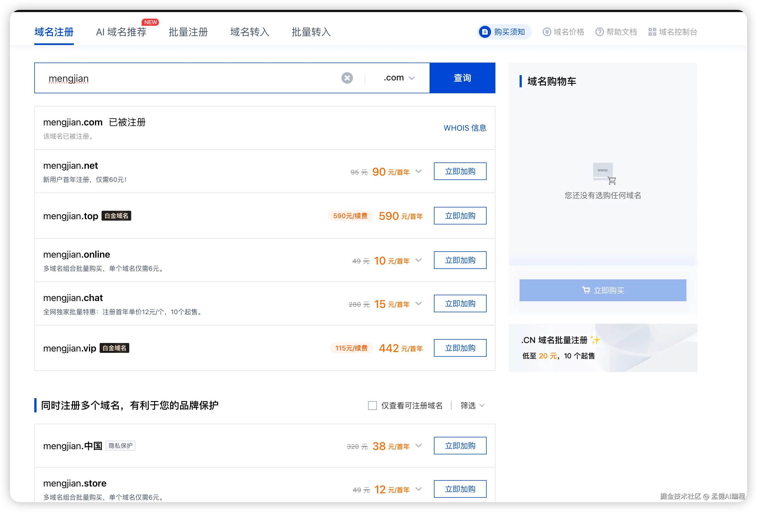Click the 查询 search button
This screenshot has height=512, width=757.
[462, 78]
